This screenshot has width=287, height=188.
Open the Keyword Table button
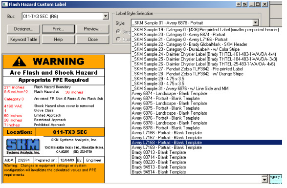pyautogui.click(x=23, y=40)
